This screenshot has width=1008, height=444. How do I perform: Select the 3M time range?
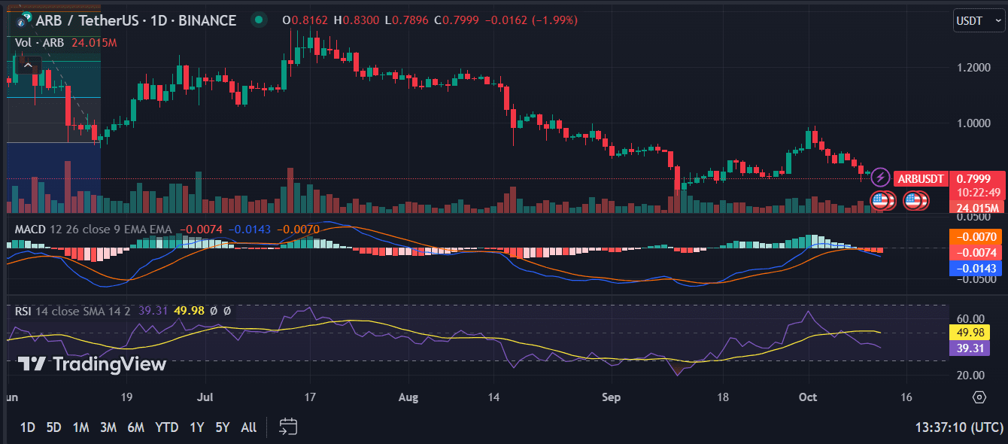click(108, 427)
